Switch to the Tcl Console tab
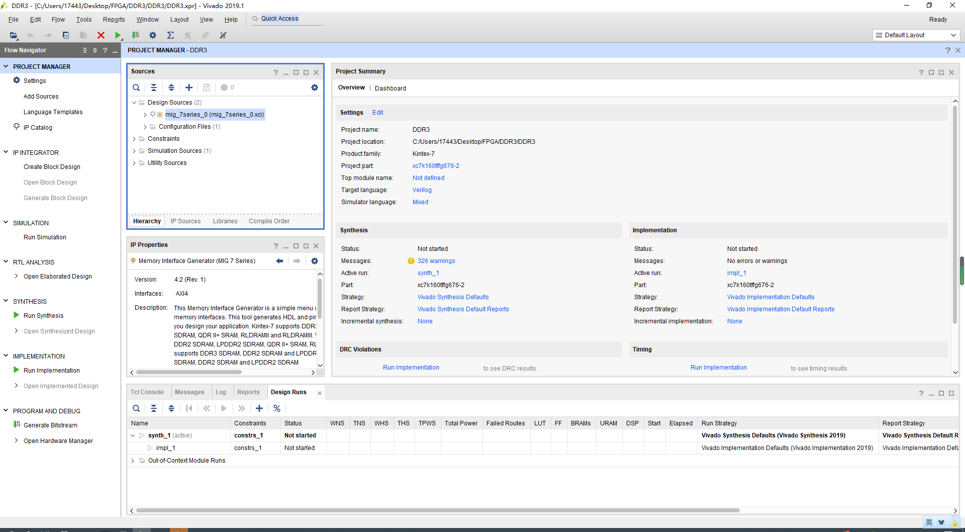The image size is (965, 532). (147, 392)
